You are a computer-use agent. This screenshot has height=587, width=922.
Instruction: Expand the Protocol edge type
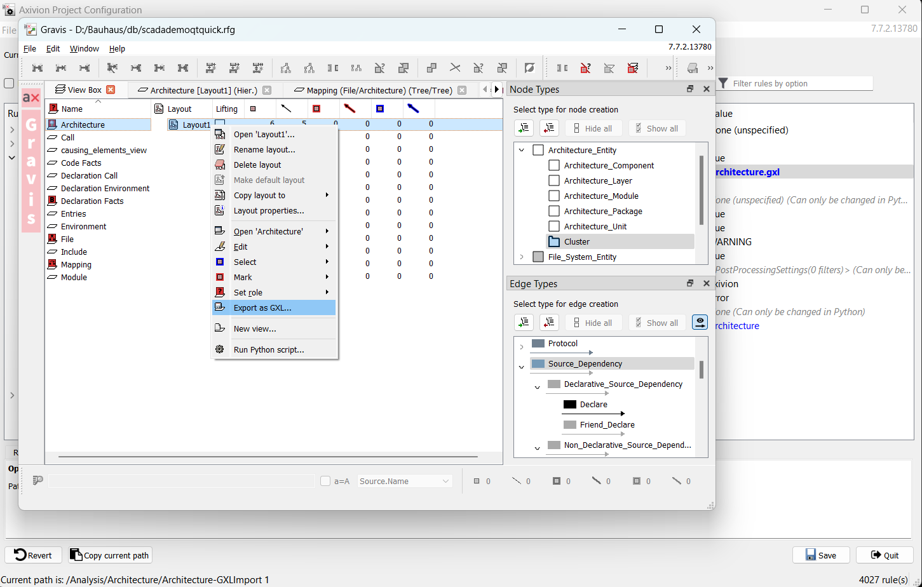(522, 347)
